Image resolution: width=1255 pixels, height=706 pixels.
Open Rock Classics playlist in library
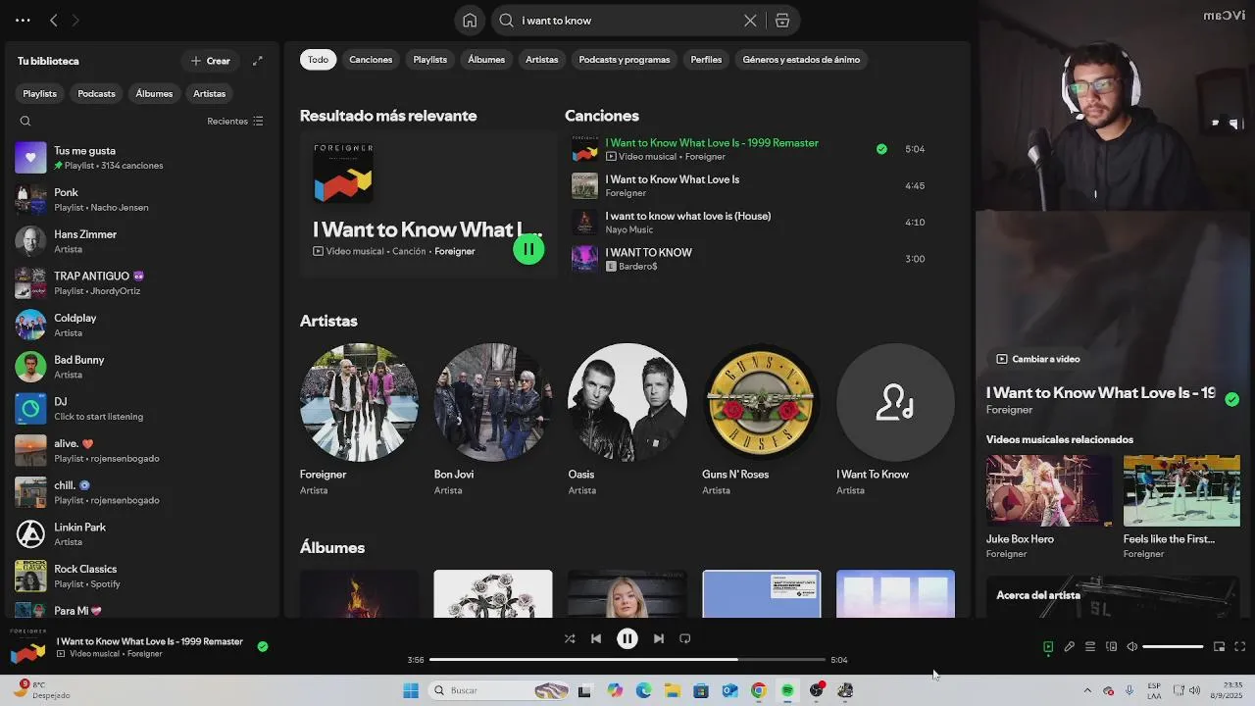pos(142,576)
